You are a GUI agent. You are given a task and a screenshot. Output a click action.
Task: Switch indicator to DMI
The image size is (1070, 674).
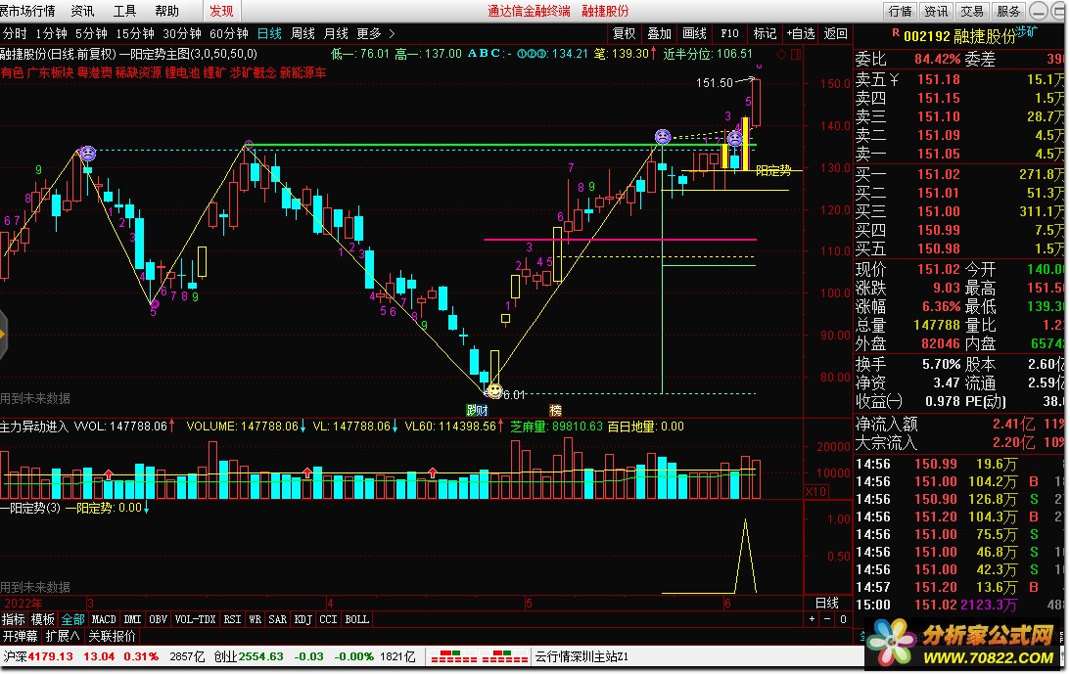(132, 619)
